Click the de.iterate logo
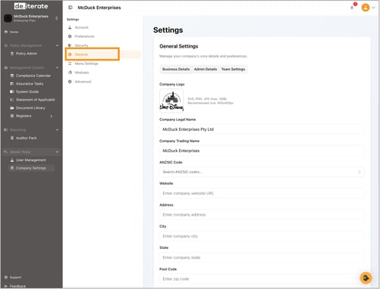This screenshot has height=289, width=380. [31, 6]
